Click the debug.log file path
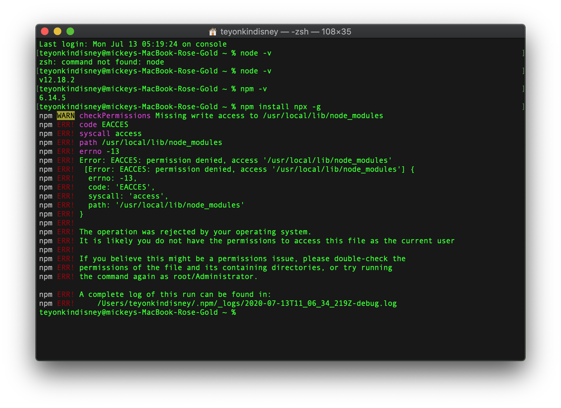561x408 pixels. pos(247,303)
